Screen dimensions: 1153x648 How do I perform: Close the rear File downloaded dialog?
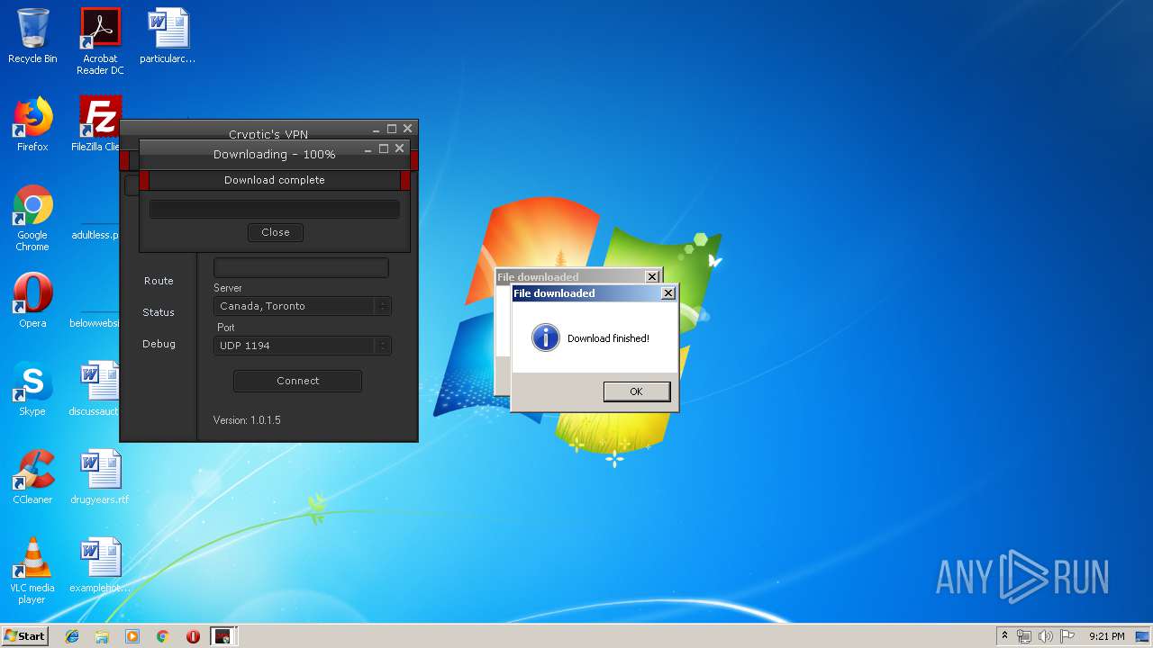click(x=652, y=277)
